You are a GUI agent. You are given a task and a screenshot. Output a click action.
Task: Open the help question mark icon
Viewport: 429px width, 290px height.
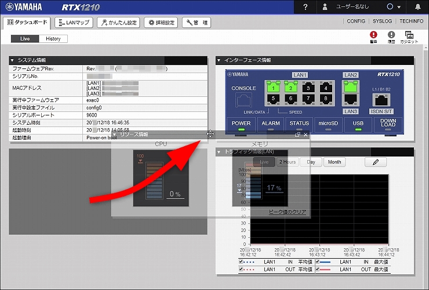[306, 7]
